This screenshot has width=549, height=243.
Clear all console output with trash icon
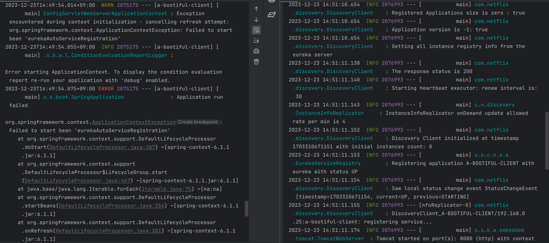(x=256, y=62)
